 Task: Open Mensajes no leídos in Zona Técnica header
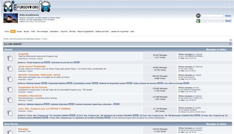216,124
